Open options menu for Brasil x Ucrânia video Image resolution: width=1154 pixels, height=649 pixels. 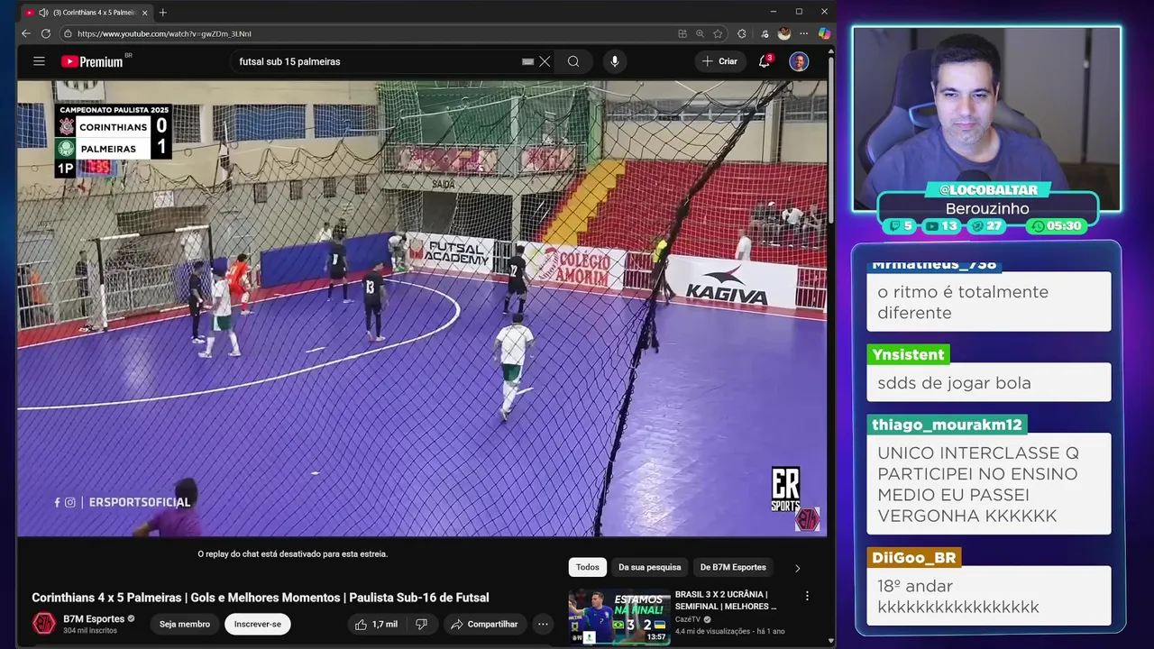(807, 596)
